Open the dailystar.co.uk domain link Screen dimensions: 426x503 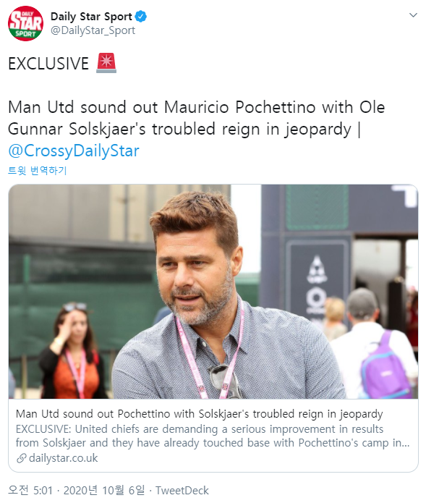tap(63, 458)
